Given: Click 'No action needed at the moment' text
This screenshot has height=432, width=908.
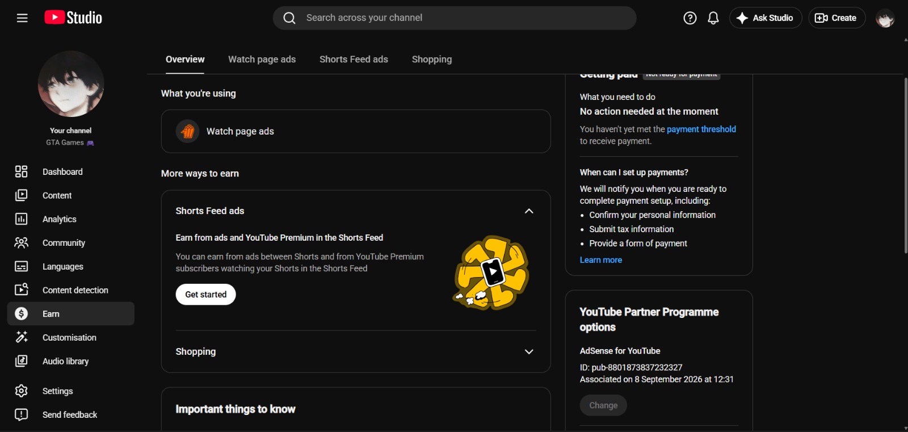Looking at the screenshot, I should pos(649,111).
